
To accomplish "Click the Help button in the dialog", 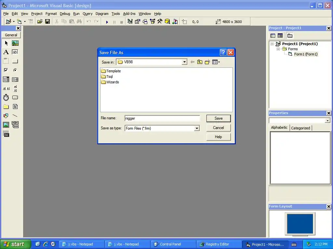I will (219, 137).
